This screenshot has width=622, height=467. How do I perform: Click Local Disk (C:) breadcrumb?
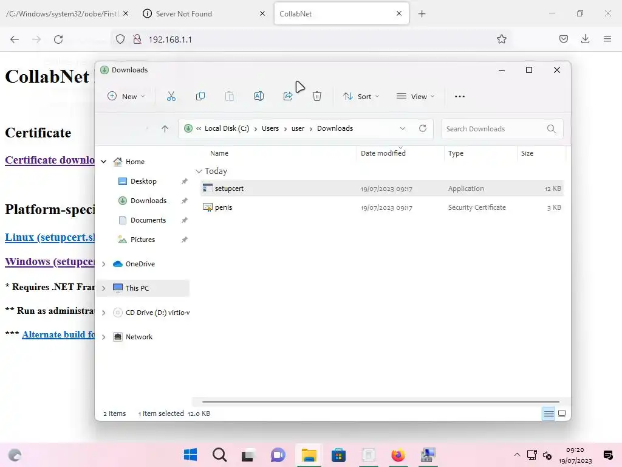tap(227, 128)
